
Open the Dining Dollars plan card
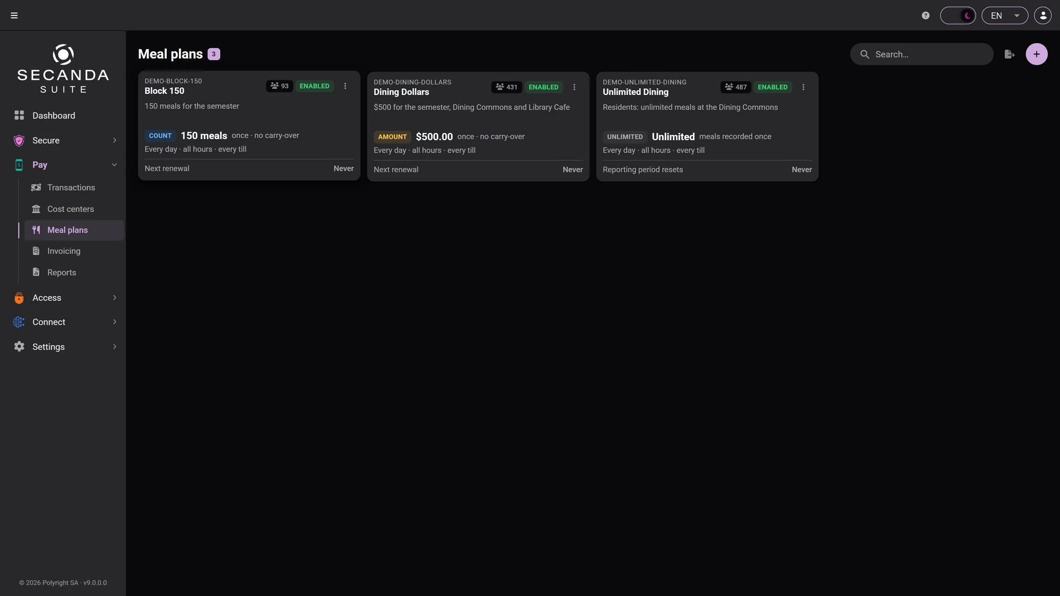click(478, 127)
